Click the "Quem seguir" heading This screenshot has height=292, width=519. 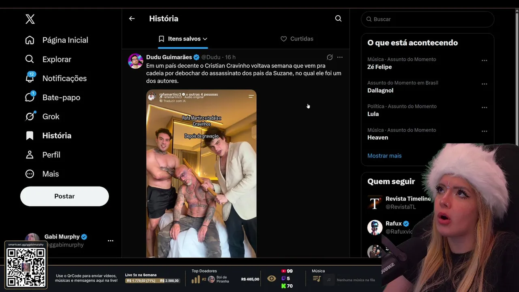[x=391, y=181]
